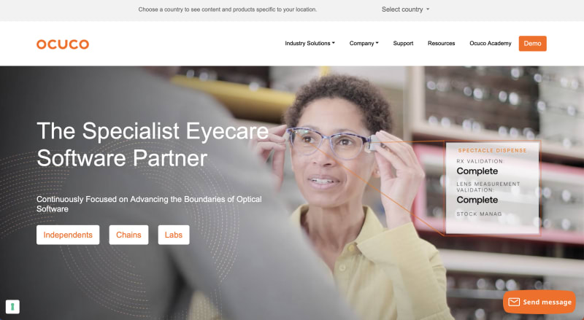
Task: Choose the Chains button
Action: coord(128,235)
